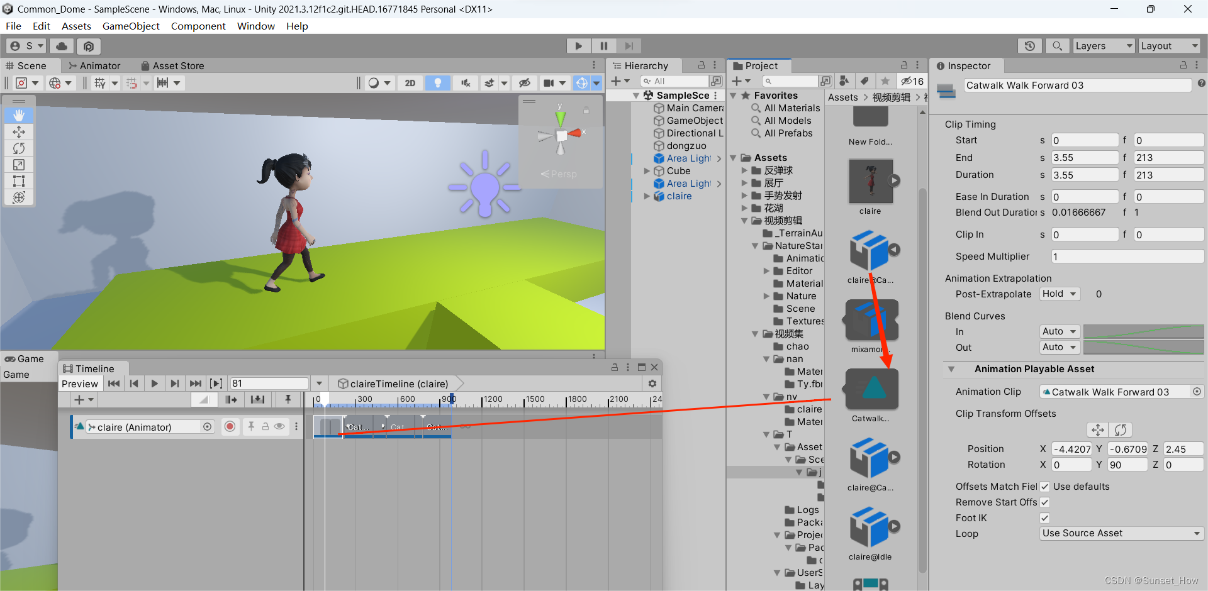
Task: Mute scene view audio
Action: [x=466, y=82]
